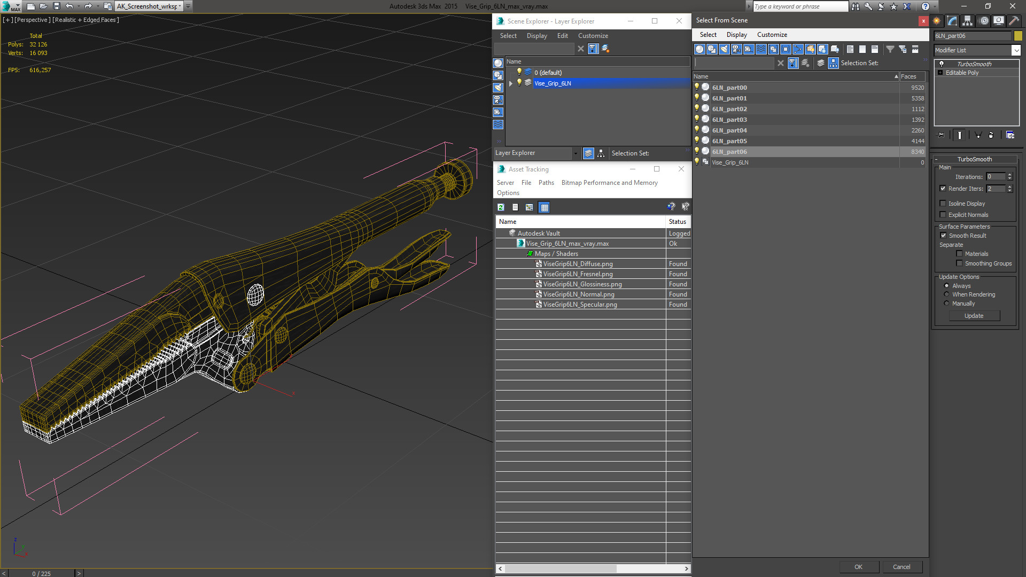Click the Open File folder icon
This screenshot has height=577, width=1026.
click(43, 6)
